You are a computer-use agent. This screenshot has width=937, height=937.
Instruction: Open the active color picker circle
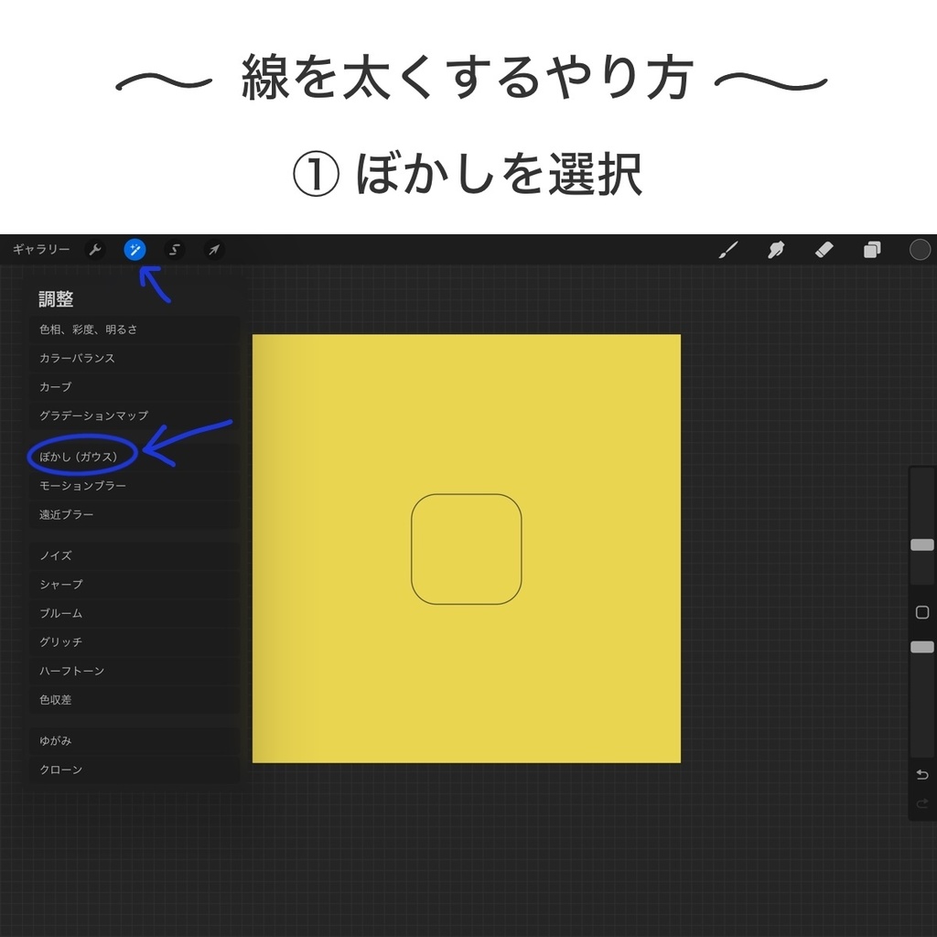(920, 249)
